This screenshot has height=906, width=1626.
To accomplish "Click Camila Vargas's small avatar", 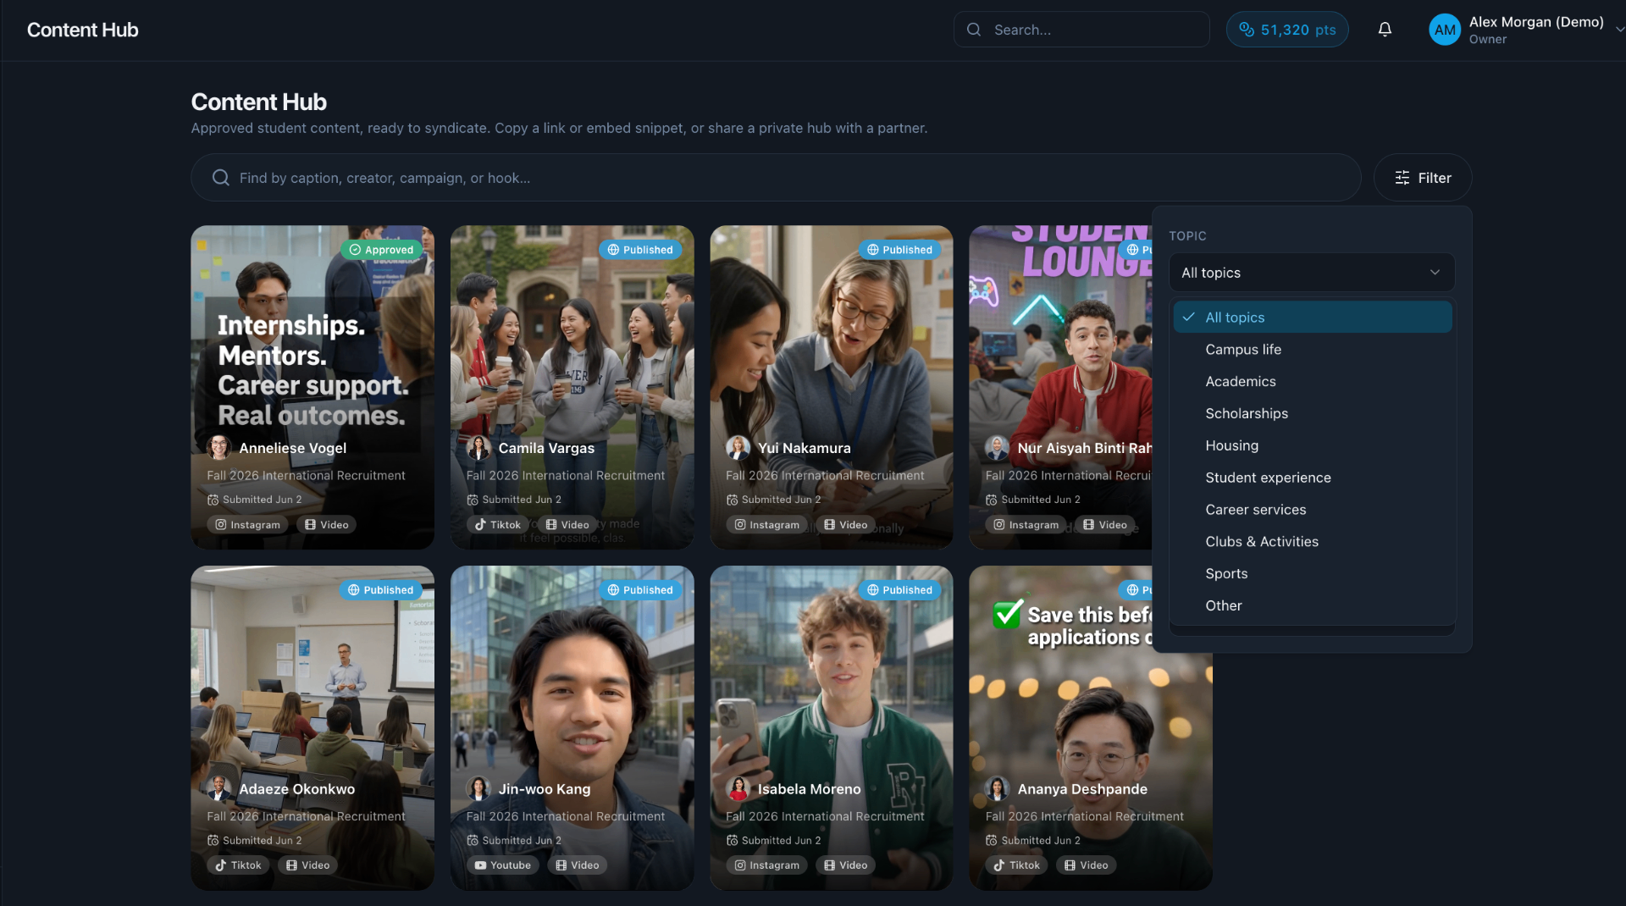I will point(478,448).
